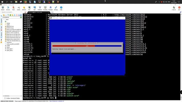Select the .cache folder in file list

tap(7, 25)
